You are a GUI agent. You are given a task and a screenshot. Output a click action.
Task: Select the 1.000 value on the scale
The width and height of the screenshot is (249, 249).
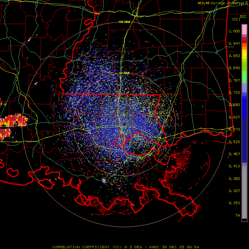[234, 31]
